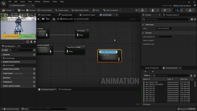
Task: Open the Lit view mode dropdown
Action: pos(24,15)
